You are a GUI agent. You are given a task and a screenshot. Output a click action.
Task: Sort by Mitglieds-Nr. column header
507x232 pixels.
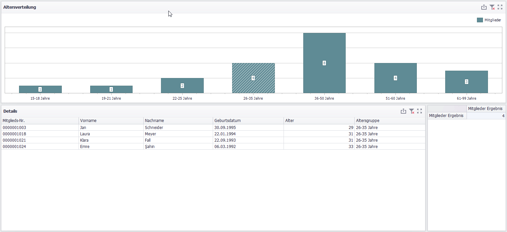pyautogui.click(x=39, y=121)
